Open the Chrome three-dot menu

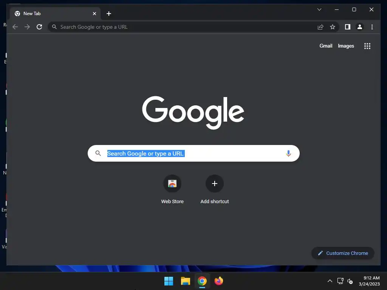pos(372,27)
